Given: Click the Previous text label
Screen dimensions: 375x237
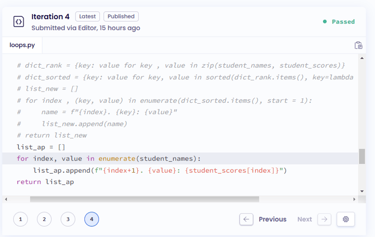Looking at the screenshot, I should pos(272,219).
